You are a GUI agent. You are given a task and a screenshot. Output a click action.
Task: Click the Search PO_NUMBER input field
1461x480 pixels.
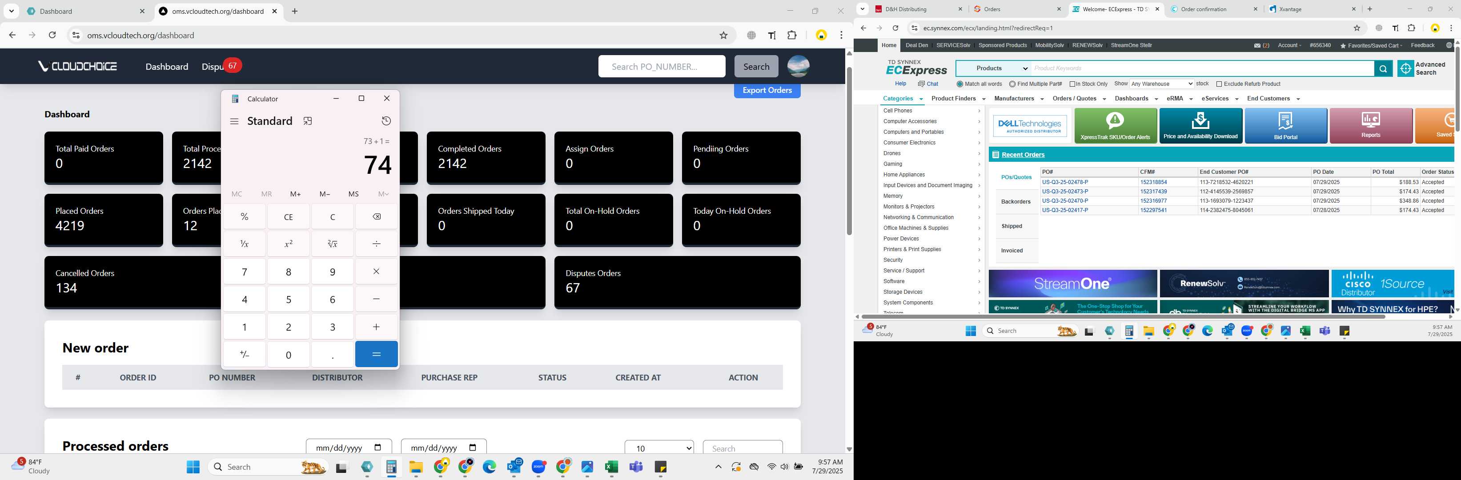pos(661,66)
